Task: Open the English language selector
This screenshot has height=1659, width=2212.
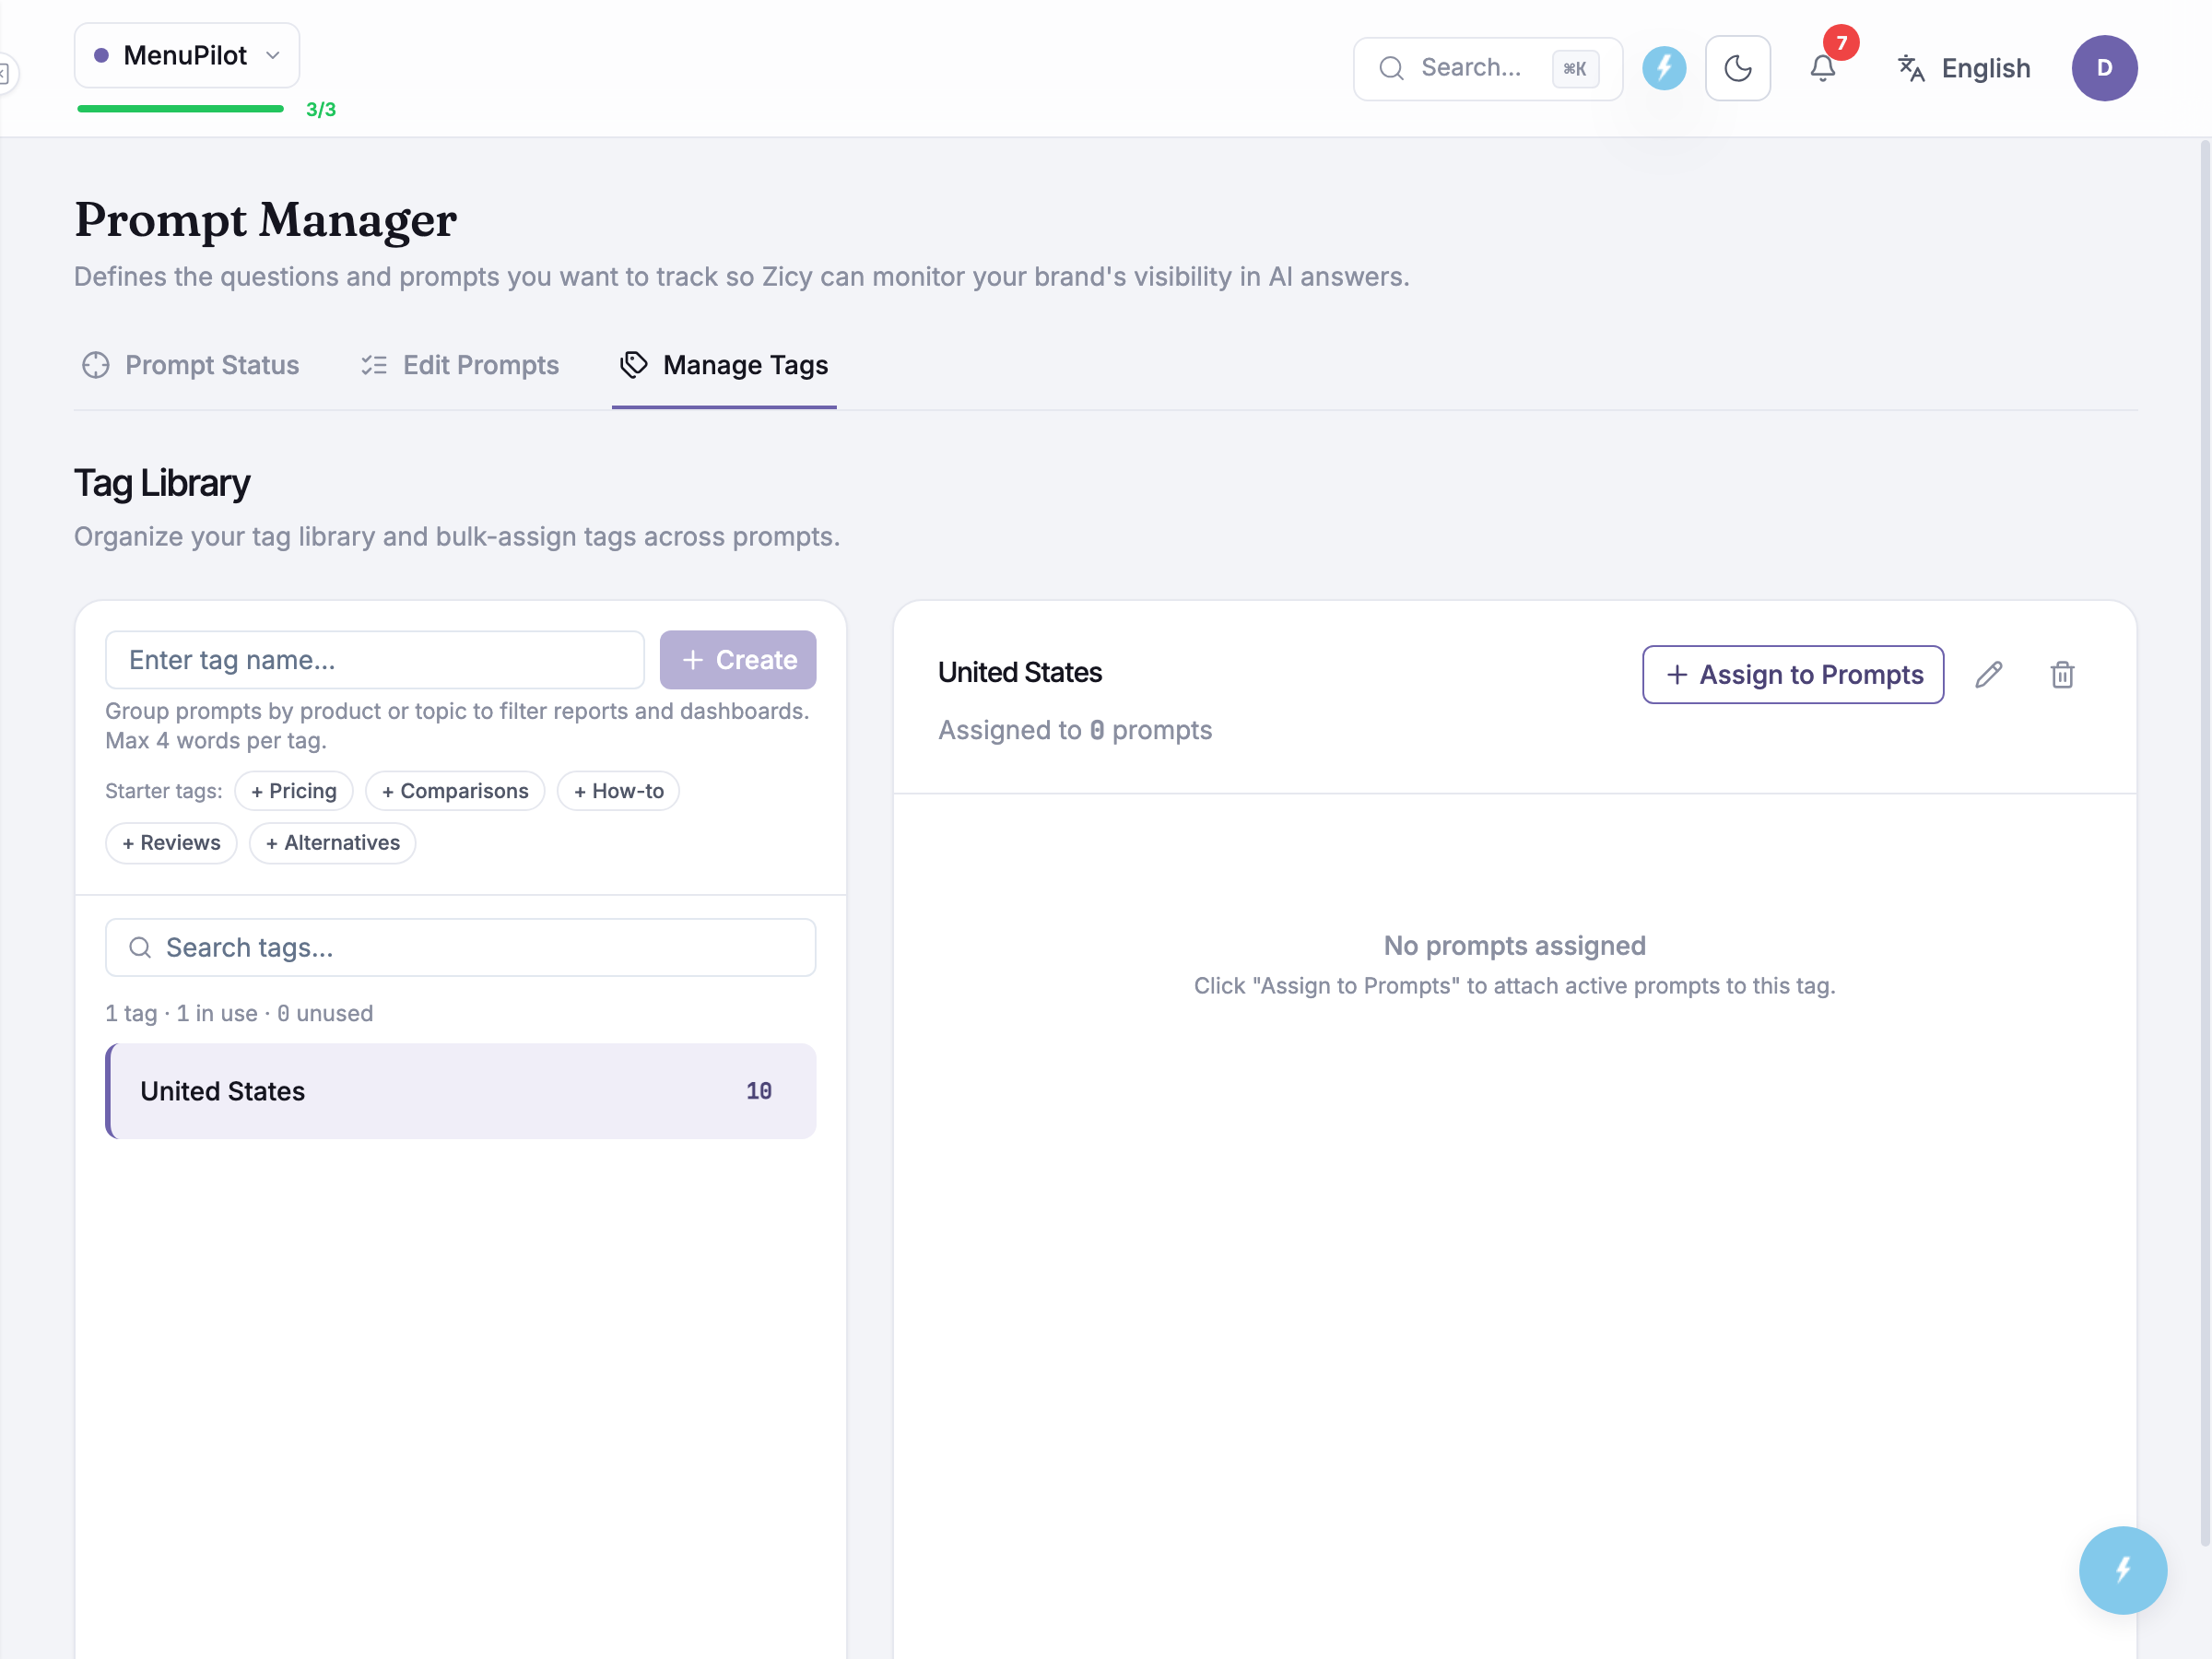Action: click(x=1965, y=69)
